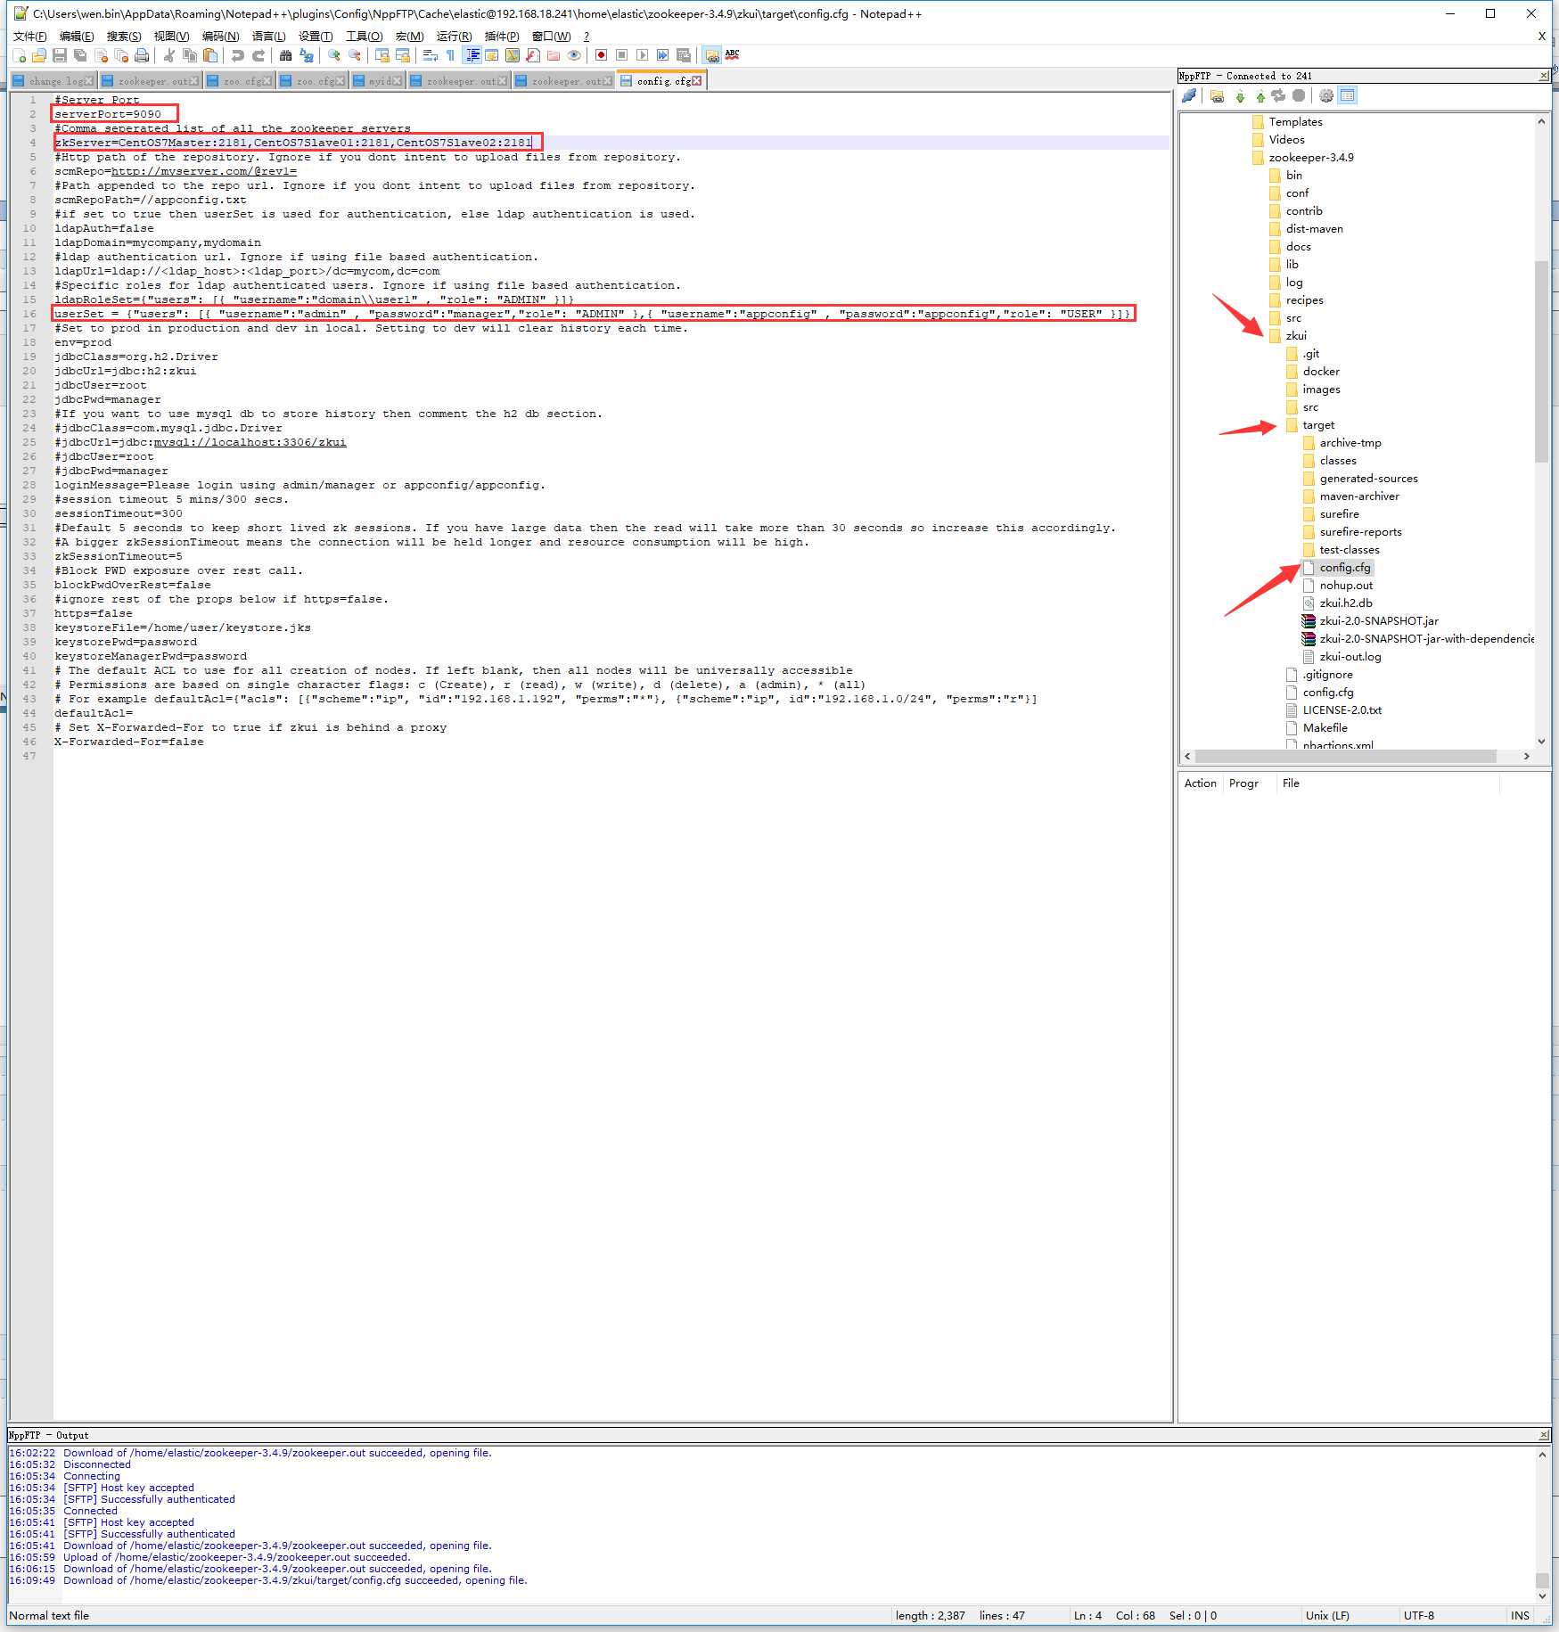The width and height of the screenshot is (1559, 1632).
Task: Download file with green down arrow in NppFTP
Action: pyautogui.click(x=1240, y=96)
